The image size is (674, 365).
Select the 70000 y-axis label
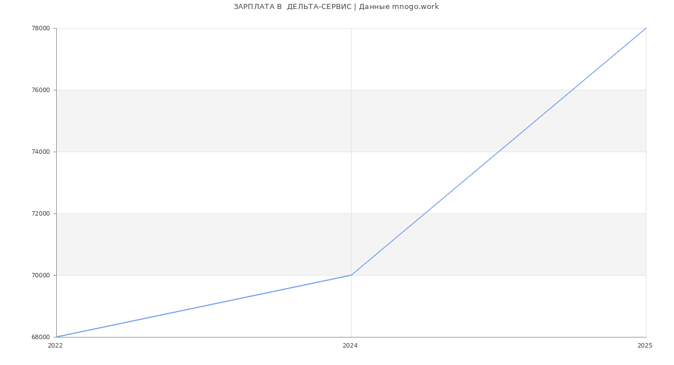click(x=40, y=275)
